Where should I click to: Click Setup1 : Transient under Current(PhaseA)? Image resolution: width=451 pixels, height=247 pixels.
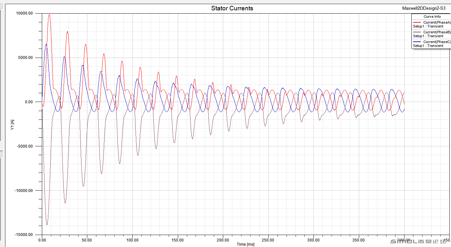pos(428,26)
